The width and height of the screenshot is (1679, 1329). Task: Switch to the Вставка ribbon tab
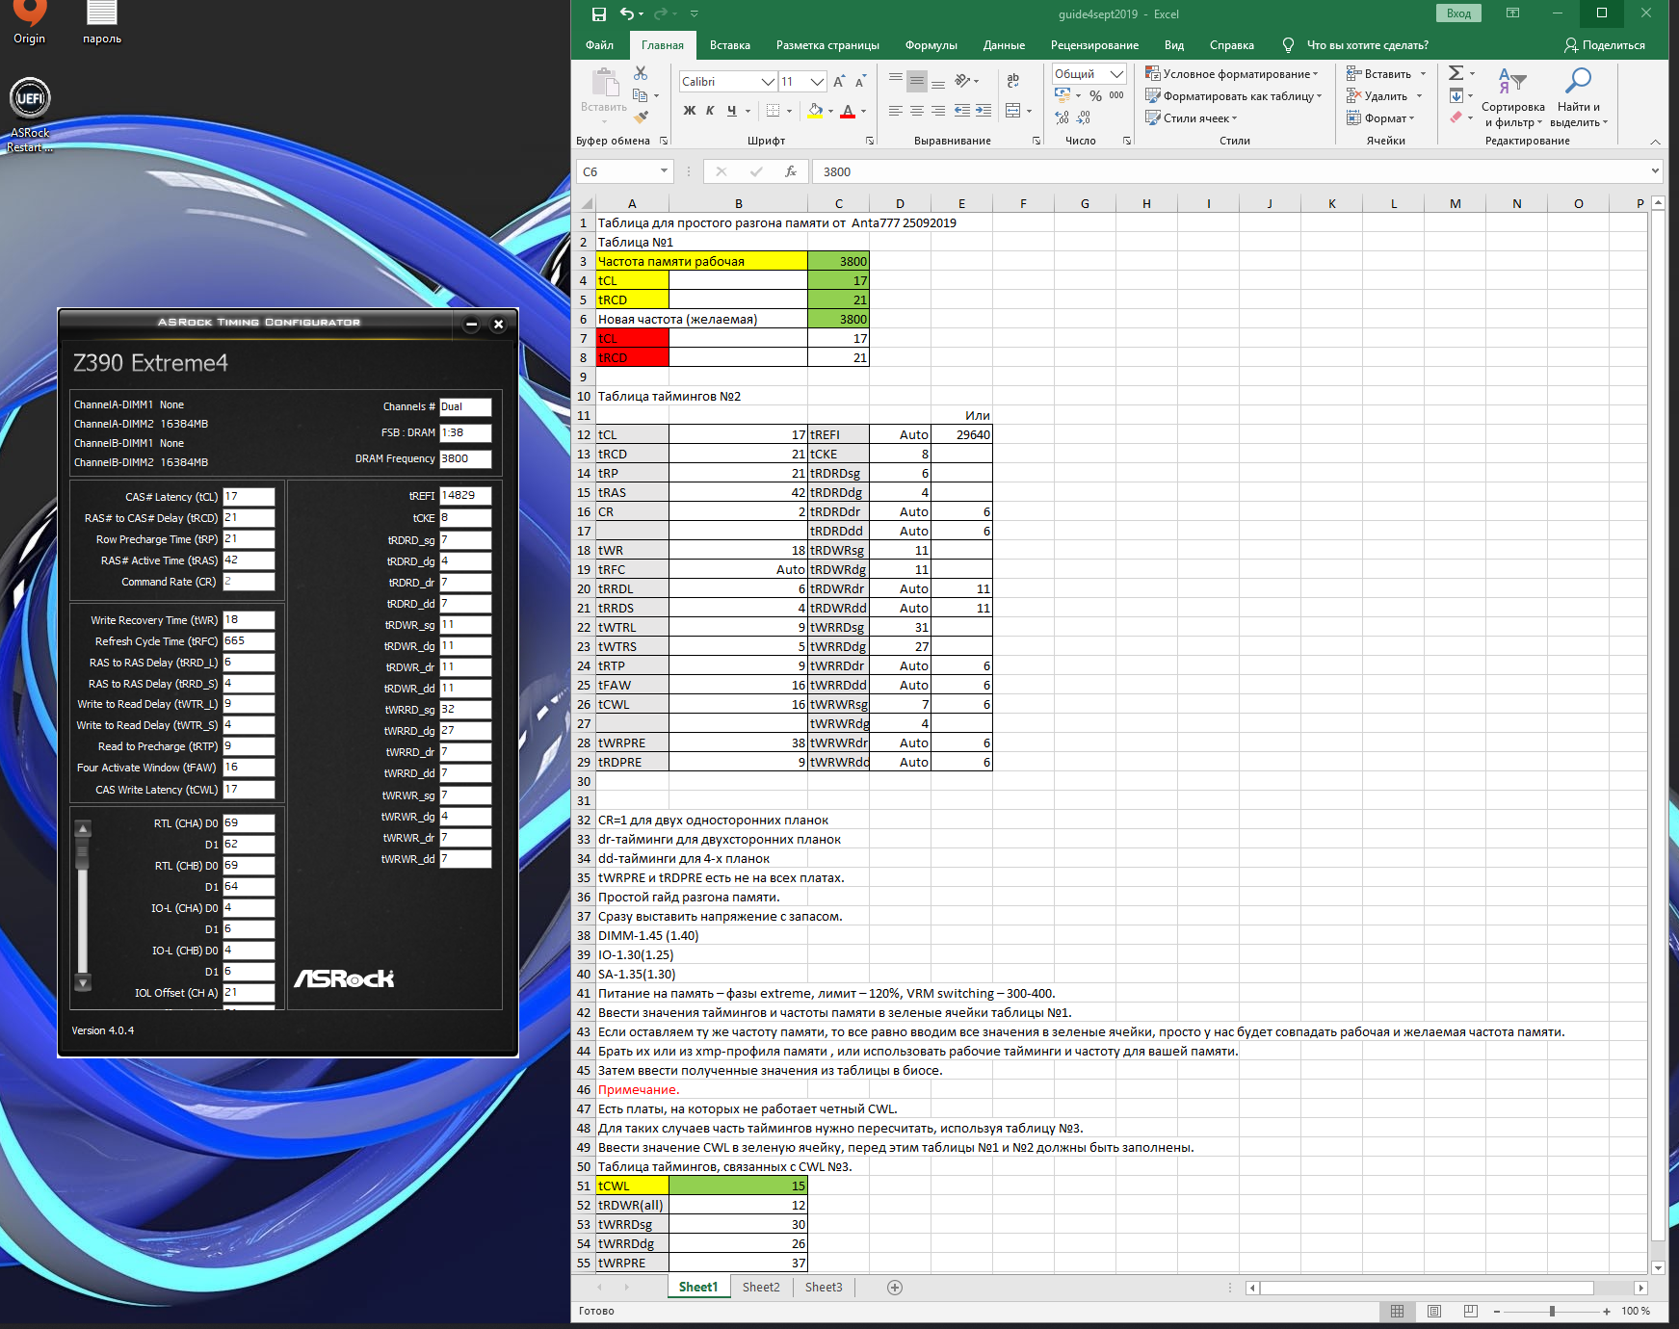pyautogui.click(x=729, y=45)
